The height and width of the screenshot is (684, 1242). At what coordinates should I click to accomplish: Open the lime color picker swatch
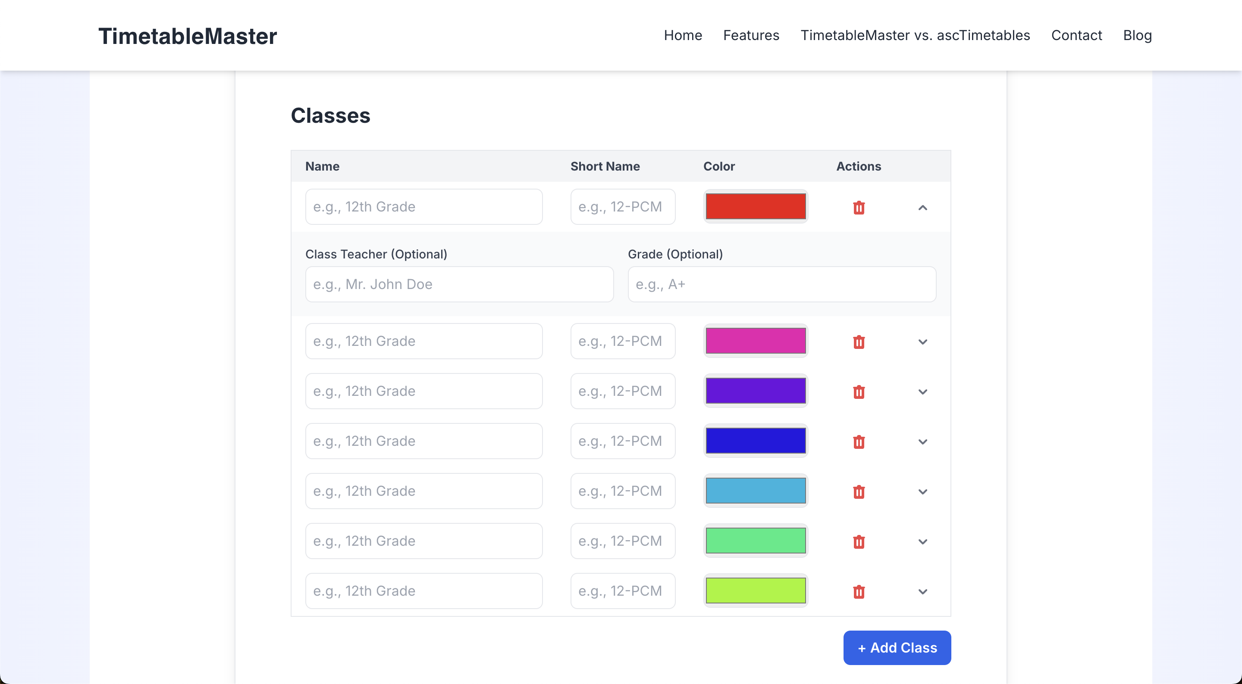[756, 591]
